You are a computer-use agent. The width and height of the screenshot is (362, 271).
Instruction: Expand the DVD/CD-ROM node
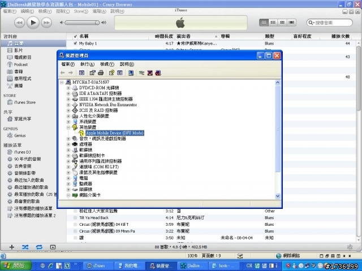(x=68, y=88)
